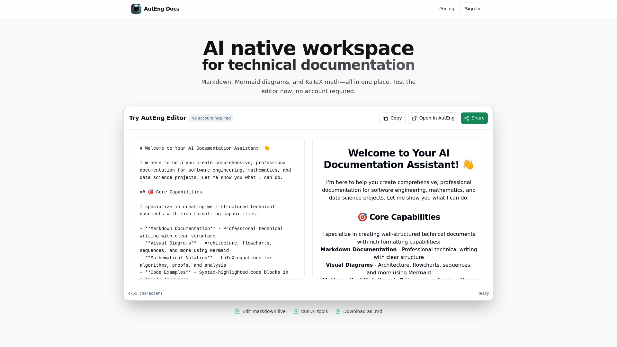
Task: Copy the editor markdown content
Action: [x=392, y=118]
